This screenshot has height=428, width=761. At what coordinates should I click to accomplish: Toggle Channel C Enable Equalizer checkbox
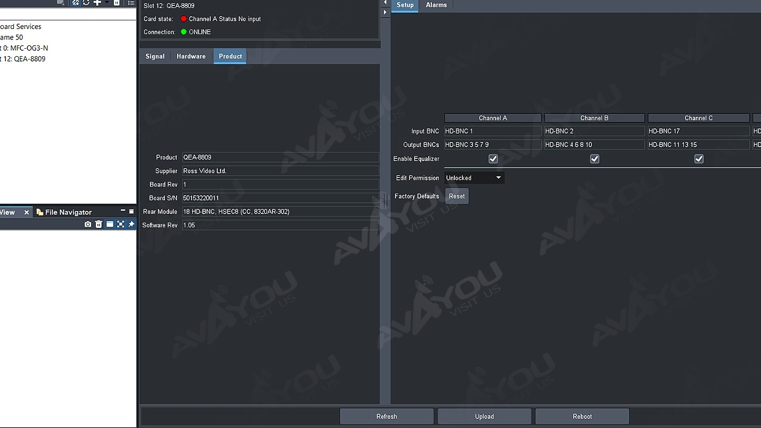click(698, 159)
